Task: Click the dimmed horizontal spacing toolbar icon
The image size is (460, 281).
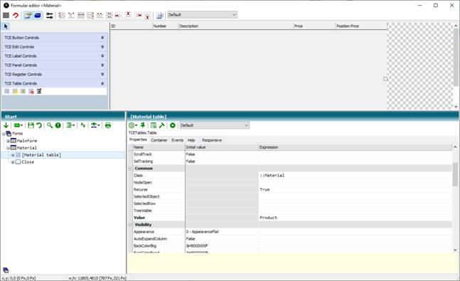Action: [x=100, y=15]
